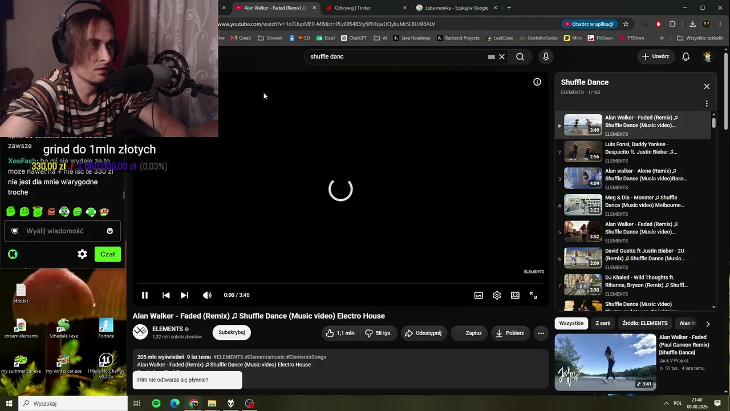Screen dimensions: 730x411
Task: Bookmark this page with the star icon
Action: pyautogui.click(x=626, y=24)
